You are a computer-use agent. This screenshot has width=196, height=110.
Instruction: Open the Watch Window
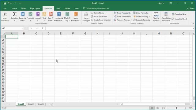(156, 17)
